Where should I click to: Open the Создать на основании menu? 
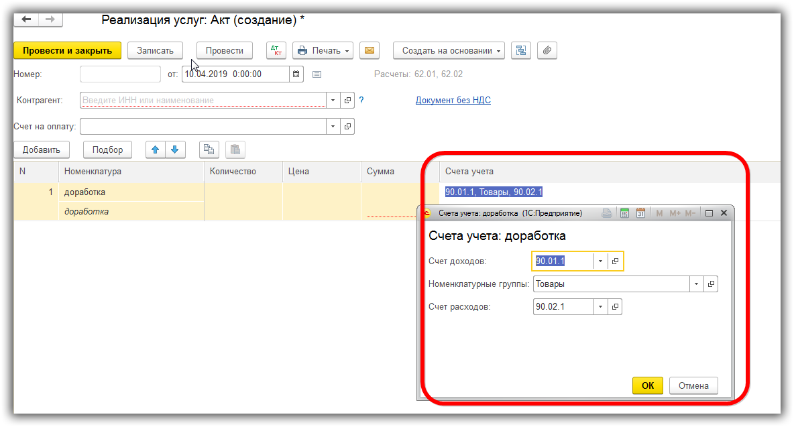pos(449,50)
